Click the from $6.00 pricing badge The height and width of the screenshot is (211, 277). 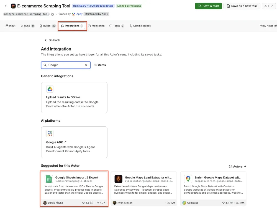(x=93, y=6)
